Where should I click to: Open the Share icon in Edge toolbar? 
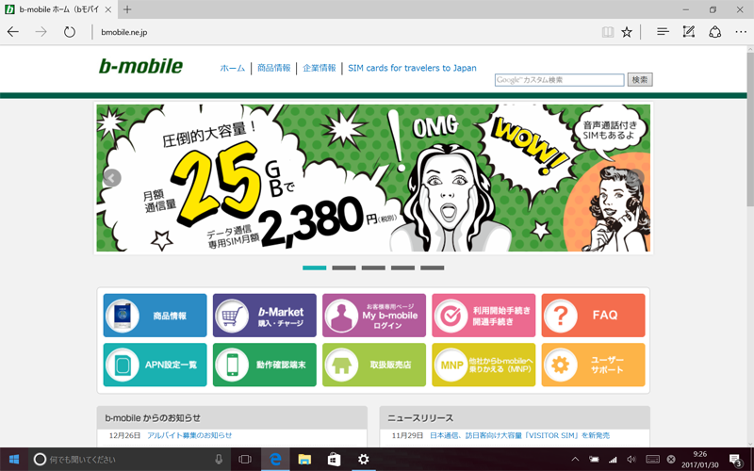tap(715, 32)
